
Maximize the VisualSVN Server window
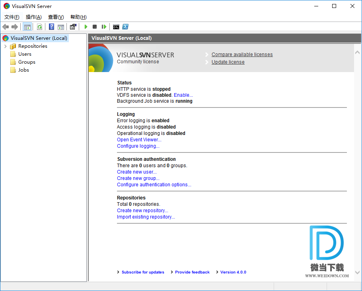point(334,6)
